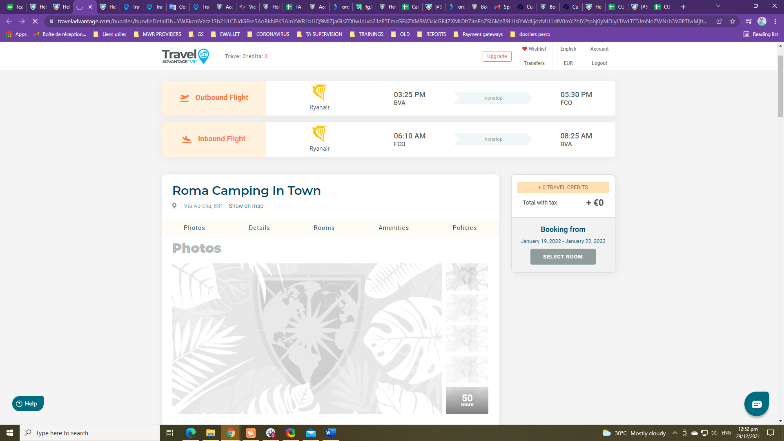
Task: Click the map pin location icon
Action: point(174,206)
